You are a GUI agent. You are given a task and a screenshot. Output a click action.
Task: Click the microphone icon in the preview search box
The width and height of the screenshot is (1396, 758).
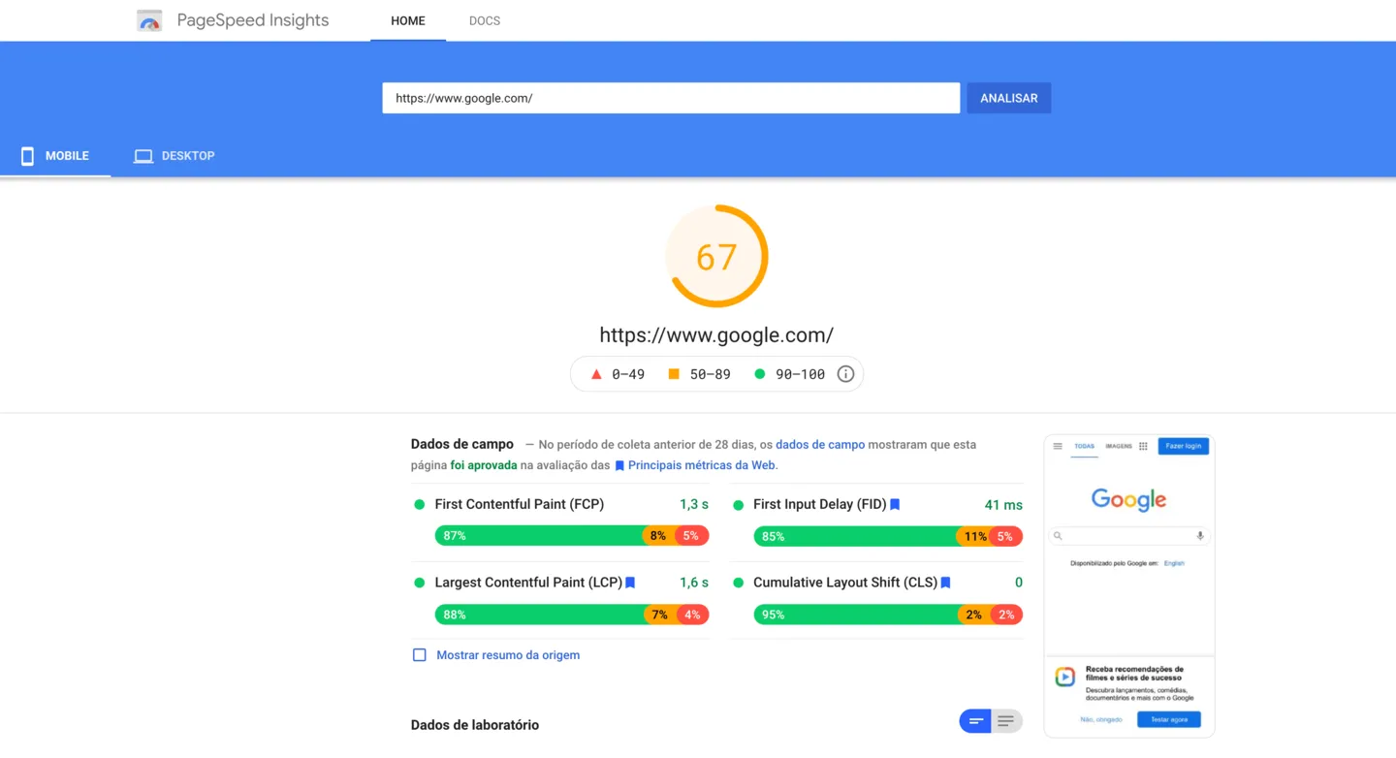point(1200,535)
